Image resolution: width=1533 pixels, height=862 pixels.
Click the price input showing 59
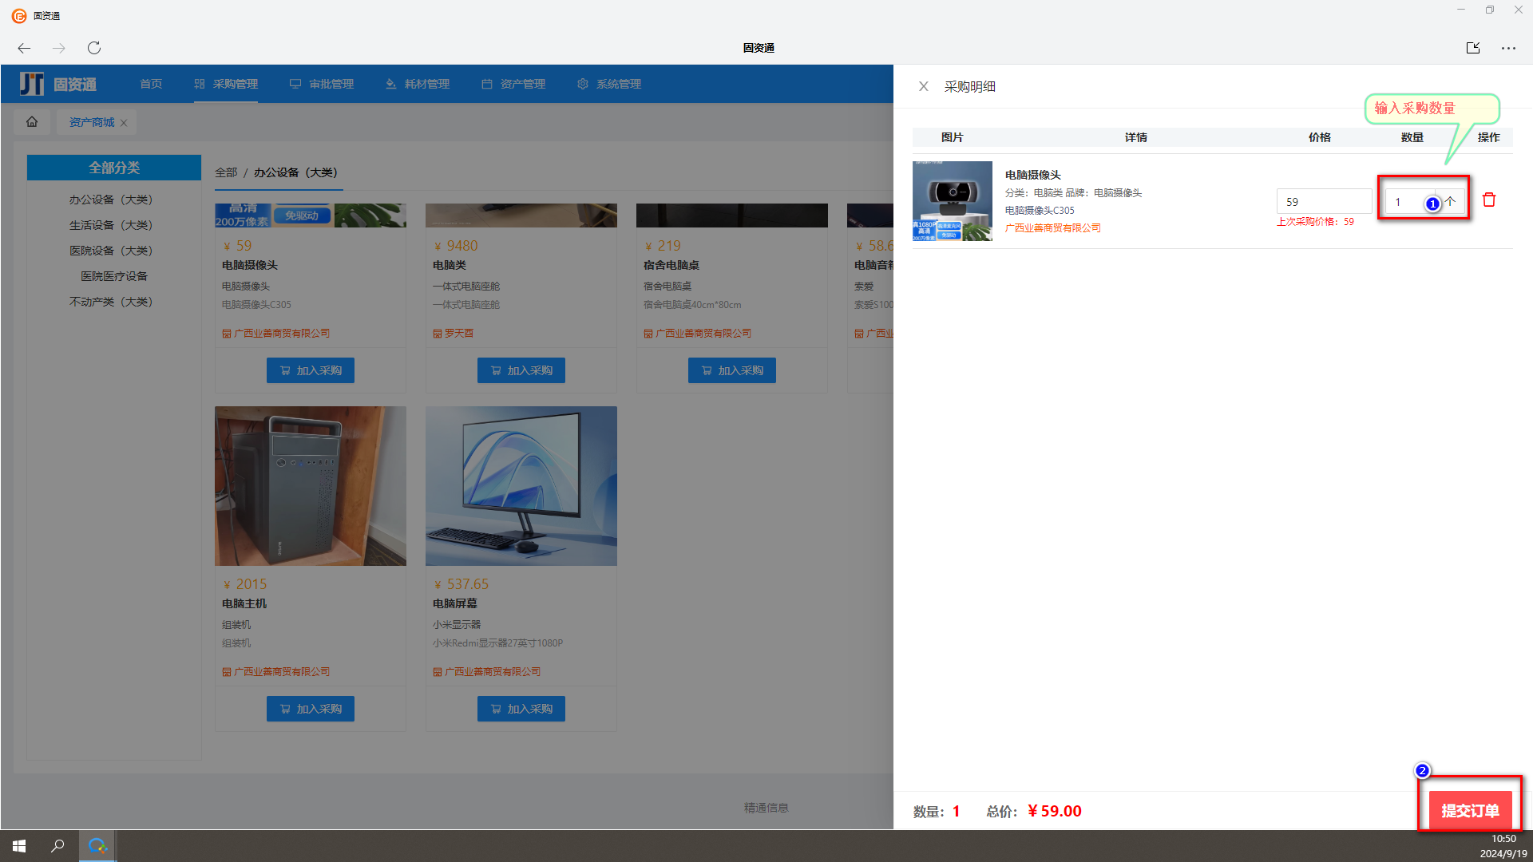1324,202
